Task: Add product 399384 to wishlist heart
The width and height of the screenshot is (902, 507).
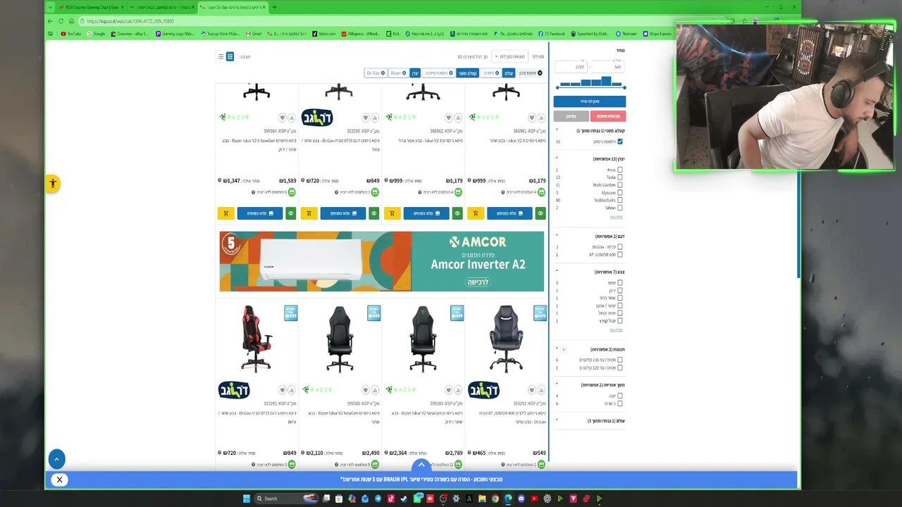Action: 282,118
